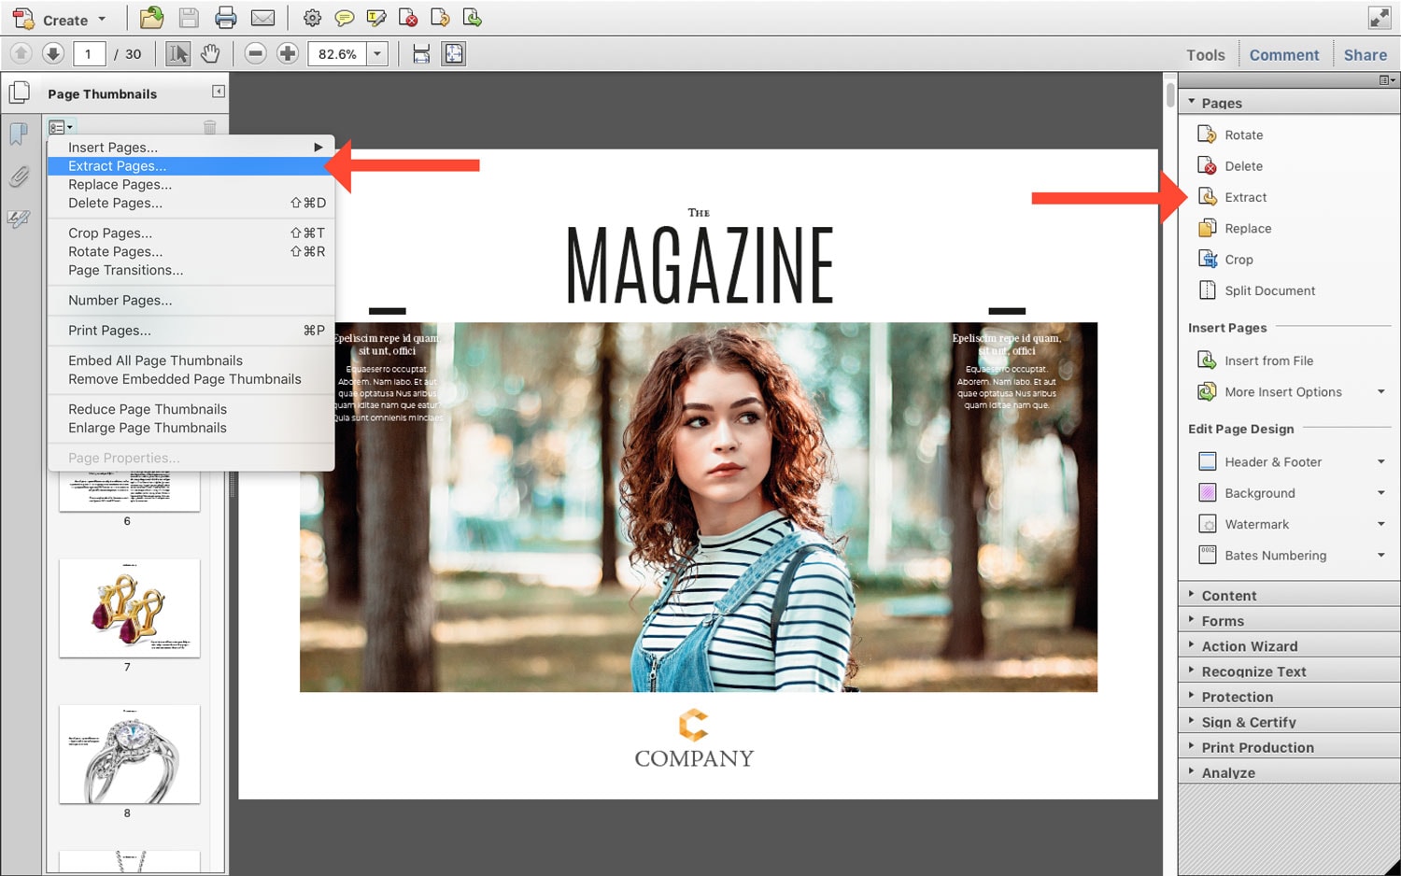Toggle Fit Width view mode
1401x876 pixels.
coord(421,53)
